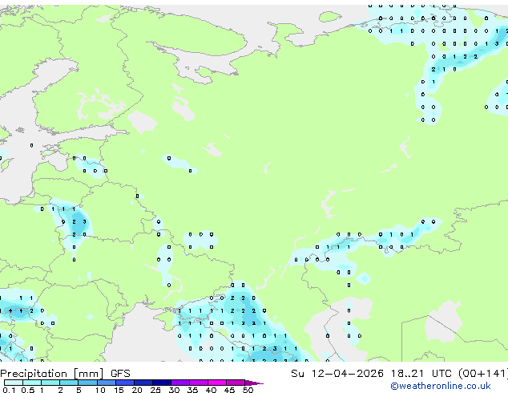Click the "18..21 UTC" time range text

(421, 374)
